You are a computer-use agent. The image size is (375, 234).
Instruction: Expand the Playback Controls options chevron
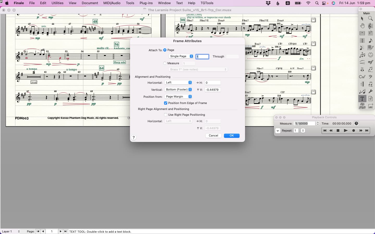[x=278, y=131]
